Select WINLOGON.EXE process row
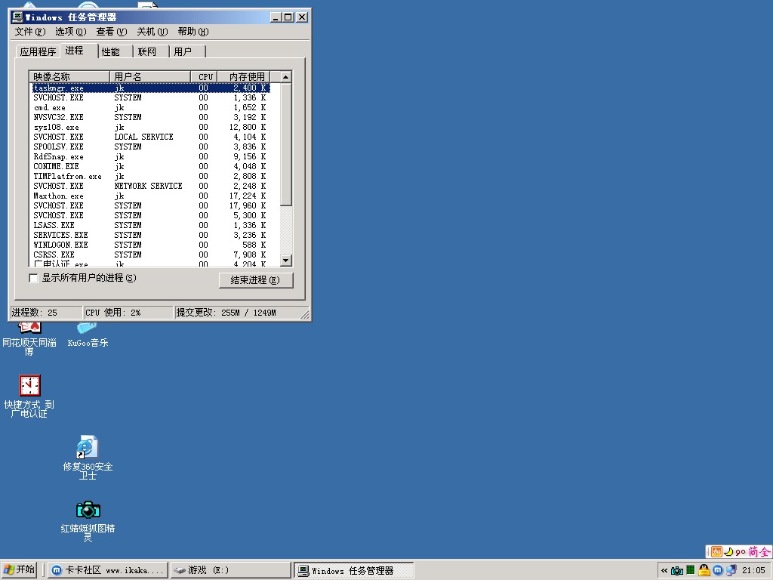The image size is (773, 580). tap(151, 245)
